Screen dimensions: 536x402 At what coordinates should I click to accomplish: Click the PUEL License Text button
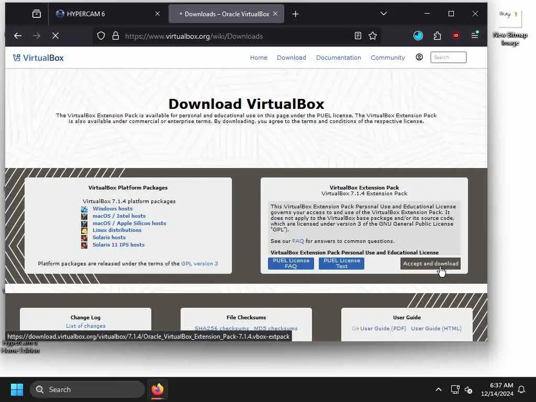(341, 263)
